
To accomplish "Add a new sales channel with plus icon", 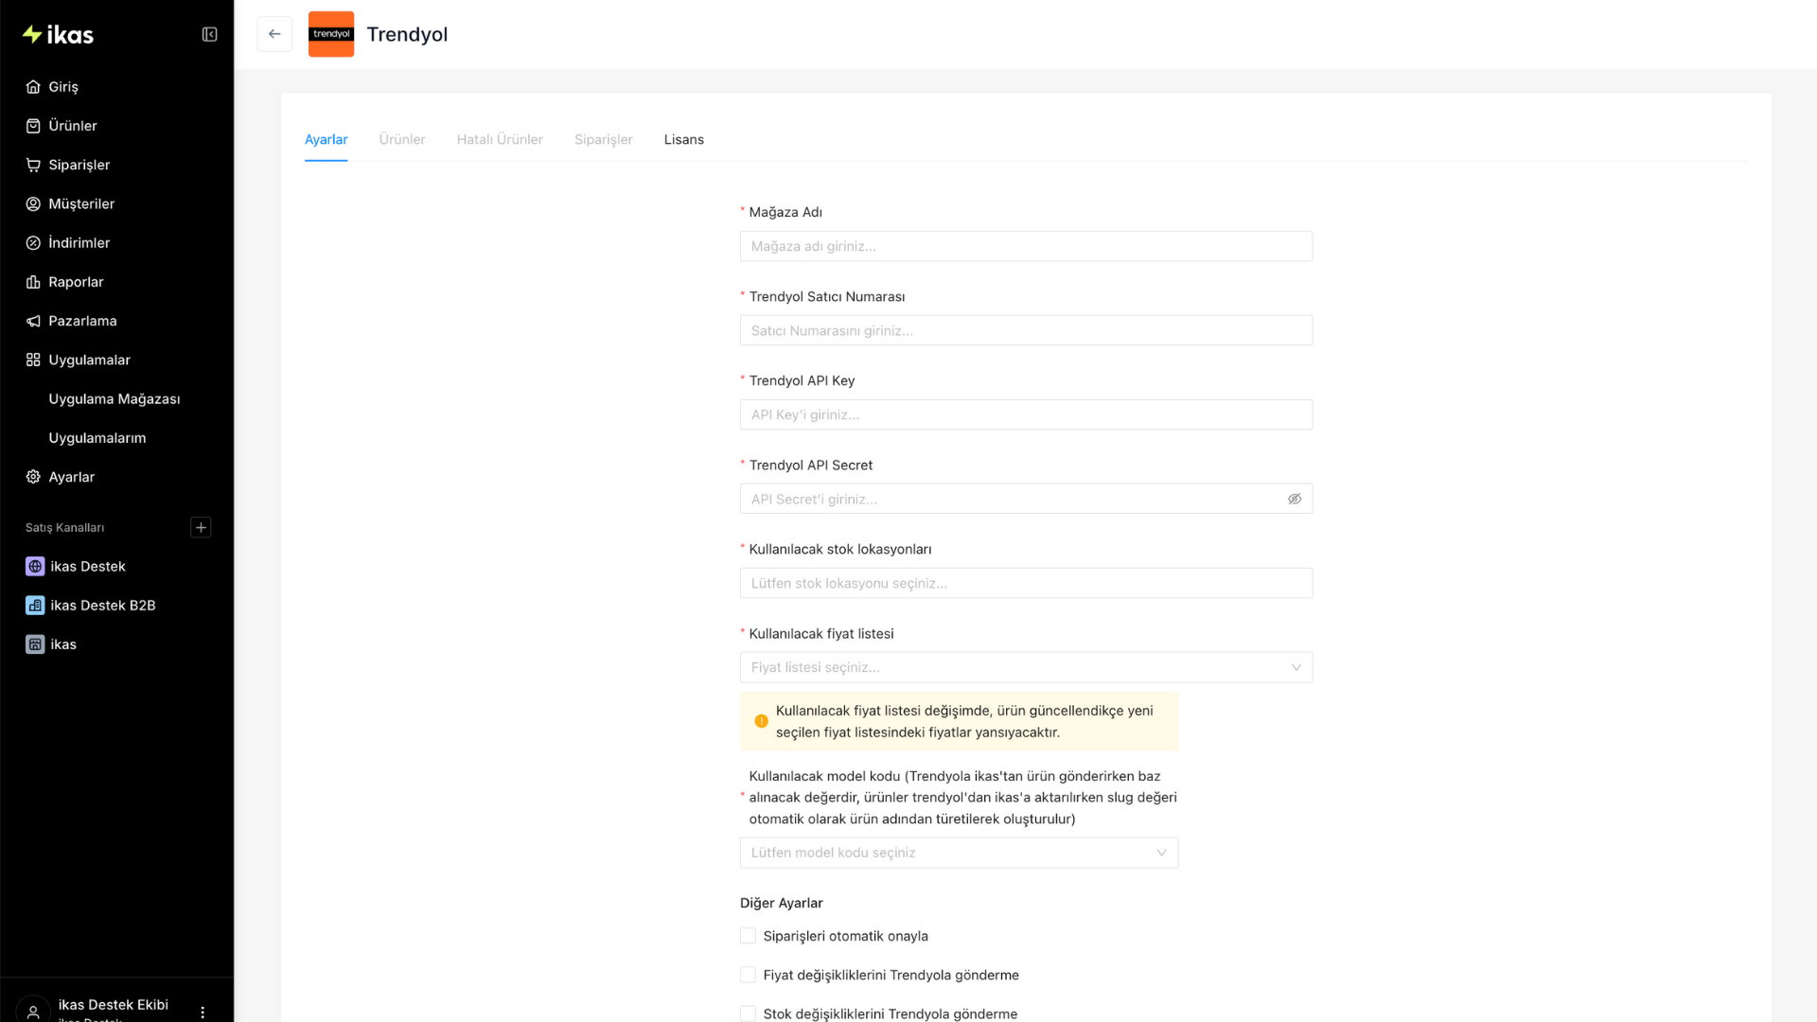I will tap(201, 528).
